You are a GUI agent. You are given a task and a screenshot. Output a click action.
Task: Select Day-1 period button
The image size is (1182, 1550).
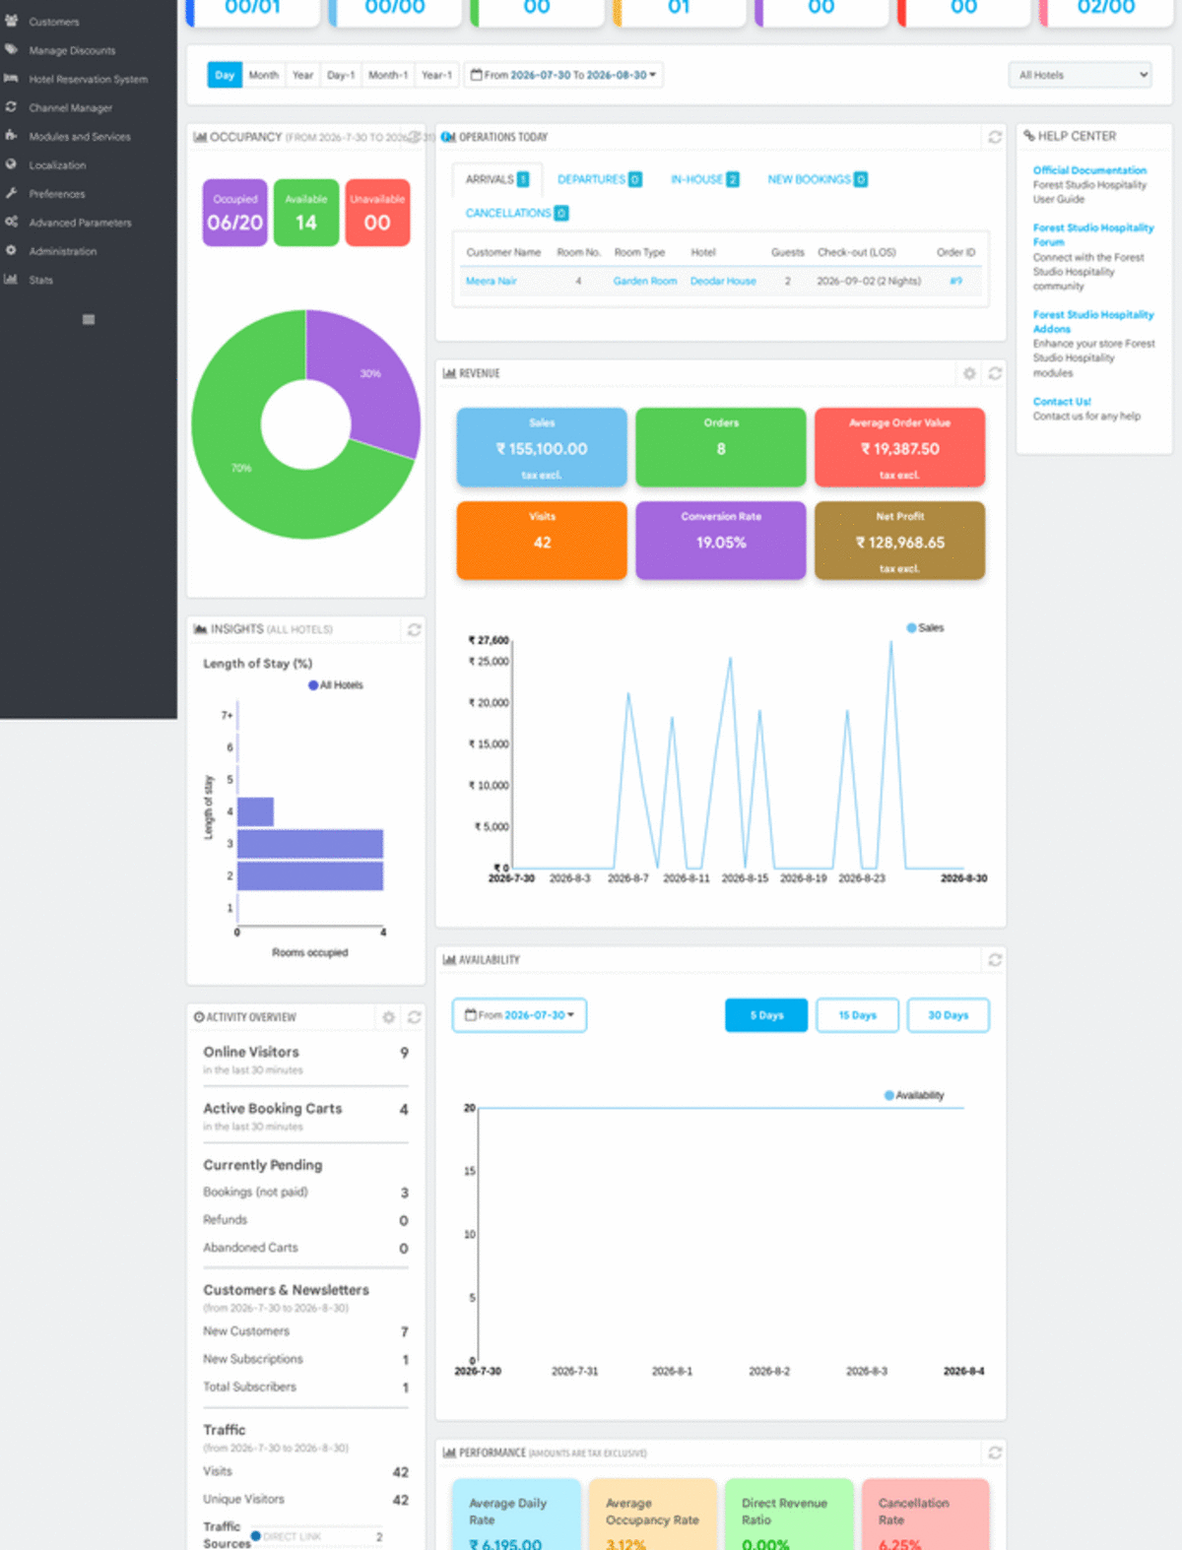tap(341, 75)
